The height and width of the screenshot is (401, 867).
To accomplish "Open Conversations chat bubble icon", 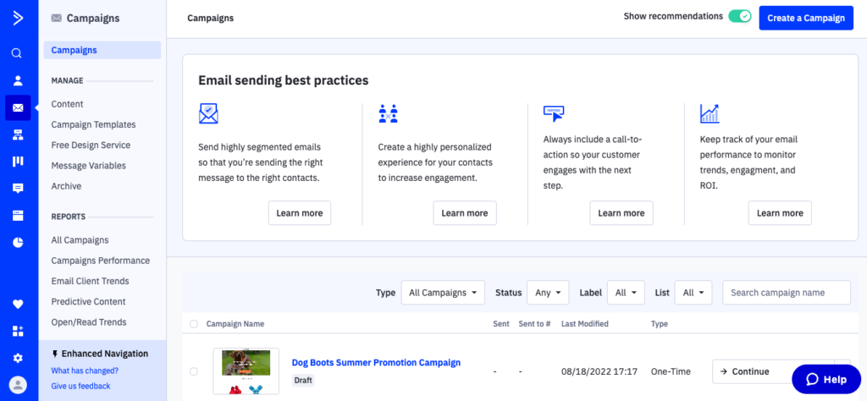I will (17, 188).
